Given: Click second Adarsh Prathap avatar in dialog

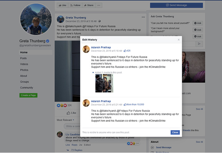Looking at the screenshot, I should (86, 103).
